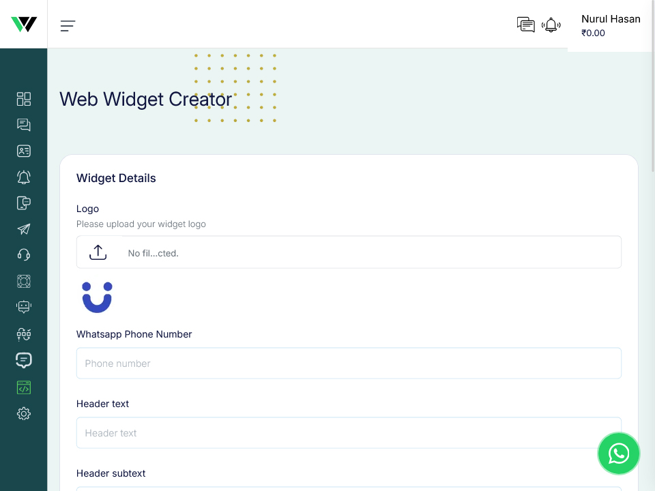
Task: Click the uploaded widget logo preview
Action: tap(97, 297)
